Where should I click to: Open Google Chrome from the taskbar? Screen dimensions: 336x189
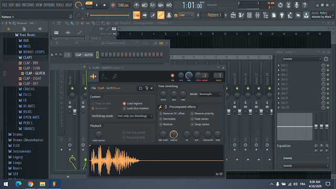point(30,184)
